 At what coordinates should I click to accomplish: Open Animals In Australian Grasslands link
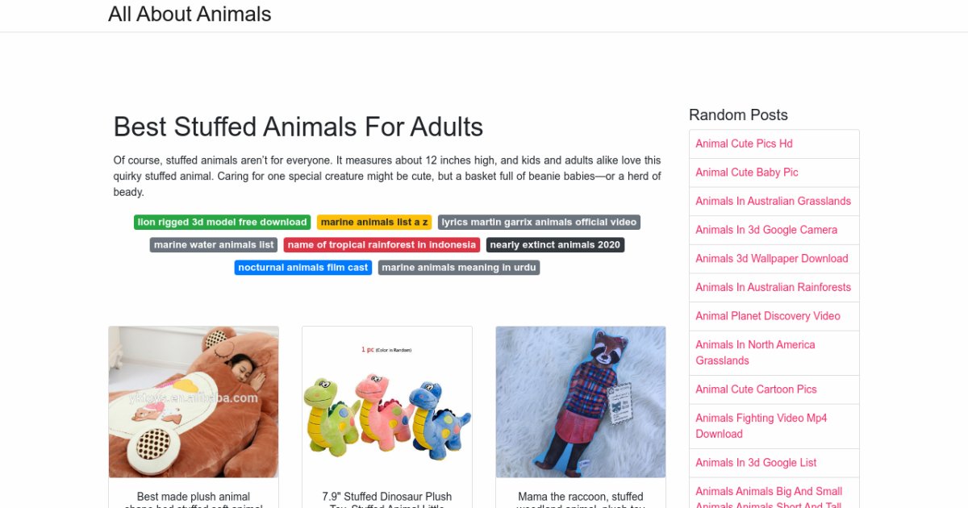coord(773,201)
